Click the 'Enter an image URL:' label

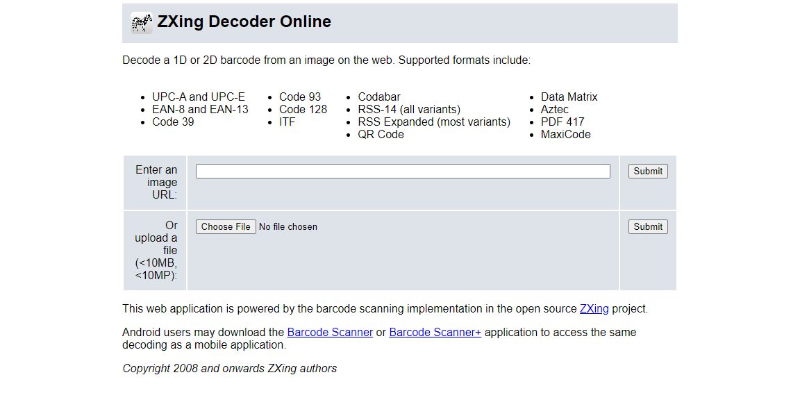(x=156, y=182)
